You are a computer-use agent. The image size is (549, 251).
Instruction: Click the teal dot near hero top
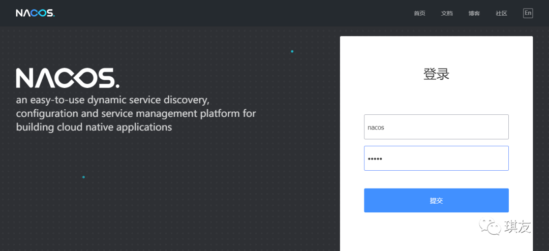click(292, 51)
